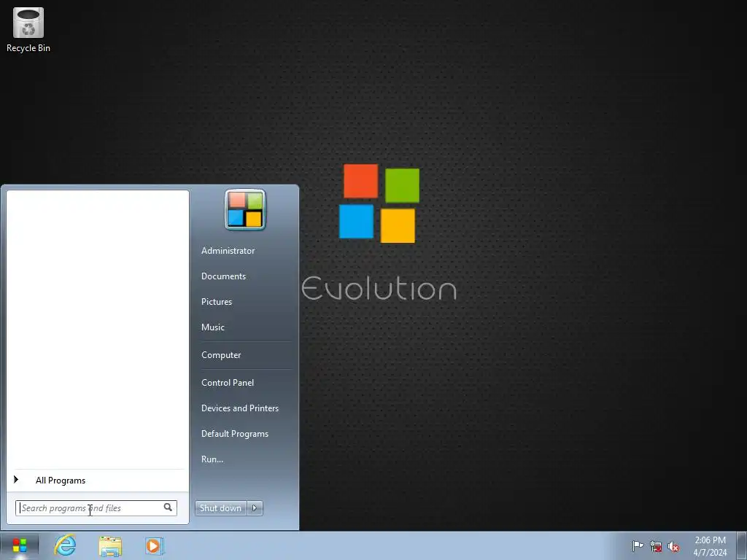Open Action Center flag icon in tray
This screenshot has height=560, width=747.
pyautogui.click(x=638, y=546)
